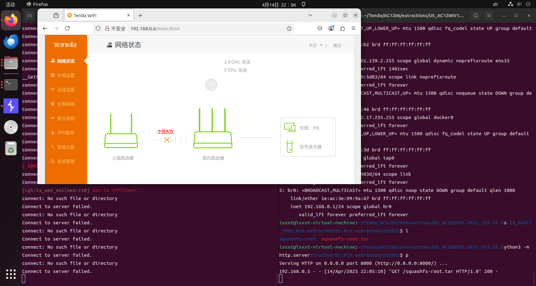The image size is (536, 286).
Task: Open the Firefox app menu in top bar
Action: [x=37, y=4]
